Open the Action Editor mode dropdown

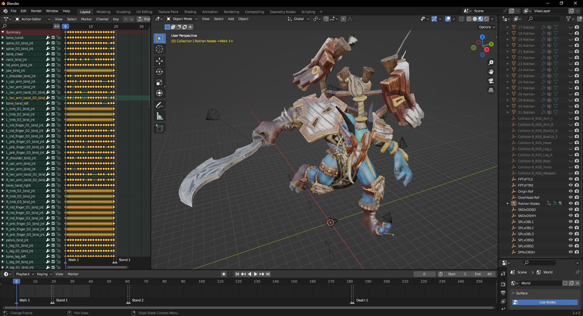(x=33, y=19)
